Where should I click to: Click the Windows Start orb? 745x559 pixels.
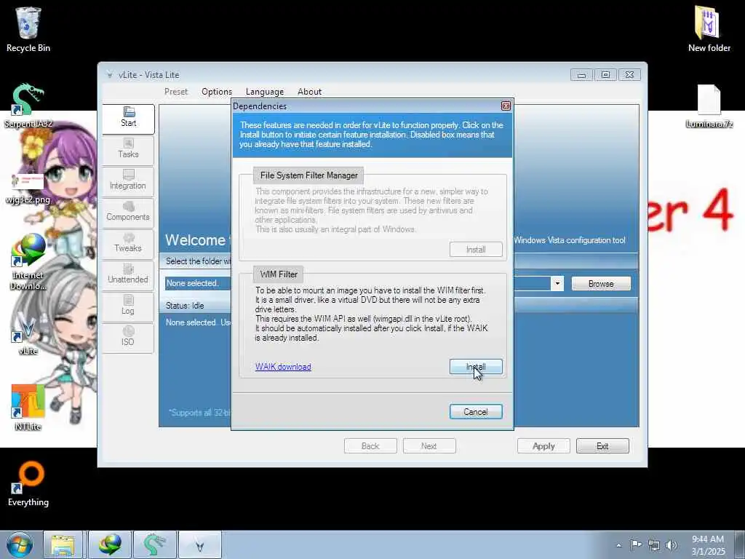[x=20, y=544]
